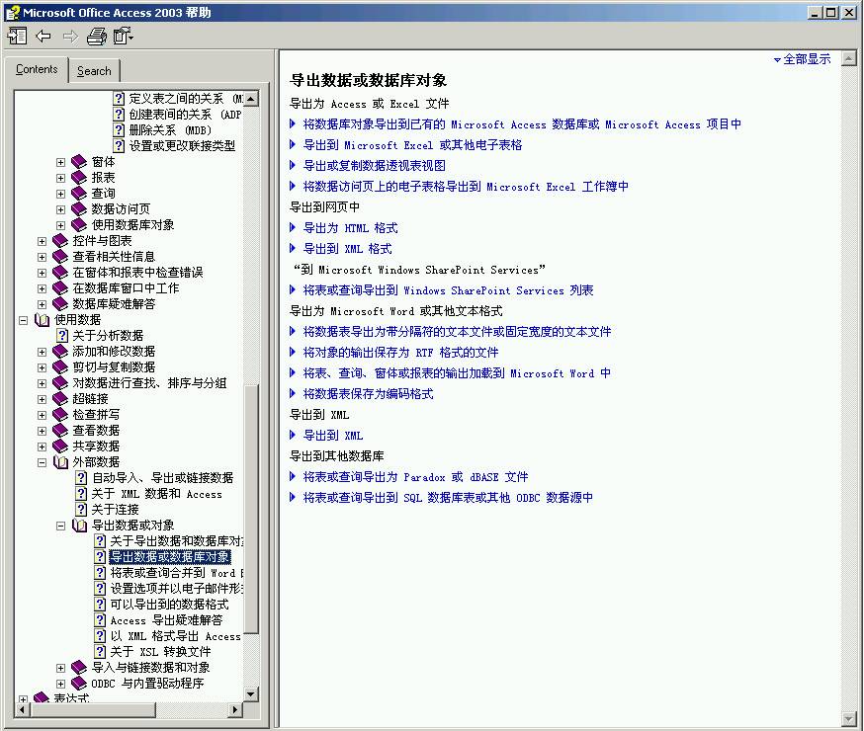Switch to the Contents tab

(37, 69)
